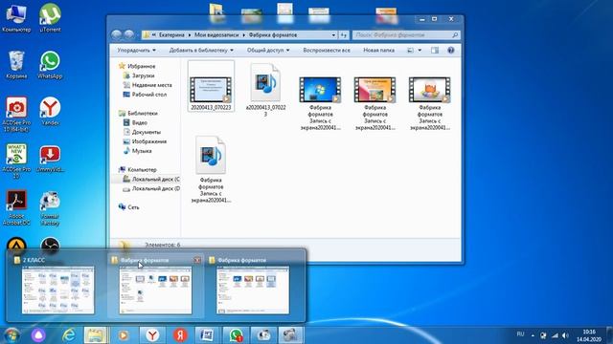The image size is (613, 344).
Task: Open the Музыка library
Action: 142,151
